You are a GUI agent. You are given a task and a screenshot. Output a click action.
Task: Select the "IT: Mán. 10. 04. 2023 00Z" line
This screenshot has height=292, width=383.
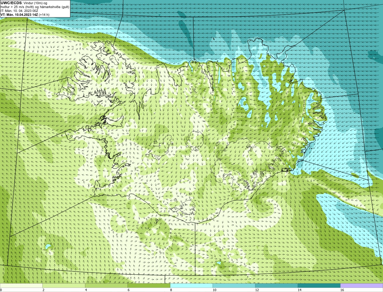19,11
